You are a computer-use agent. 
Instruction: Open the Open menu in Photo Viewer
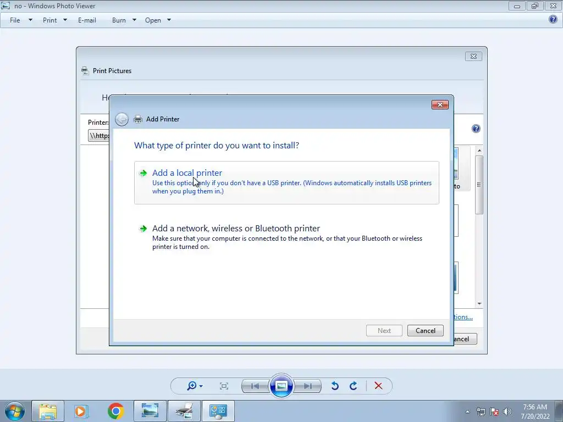tap(153, 20)
